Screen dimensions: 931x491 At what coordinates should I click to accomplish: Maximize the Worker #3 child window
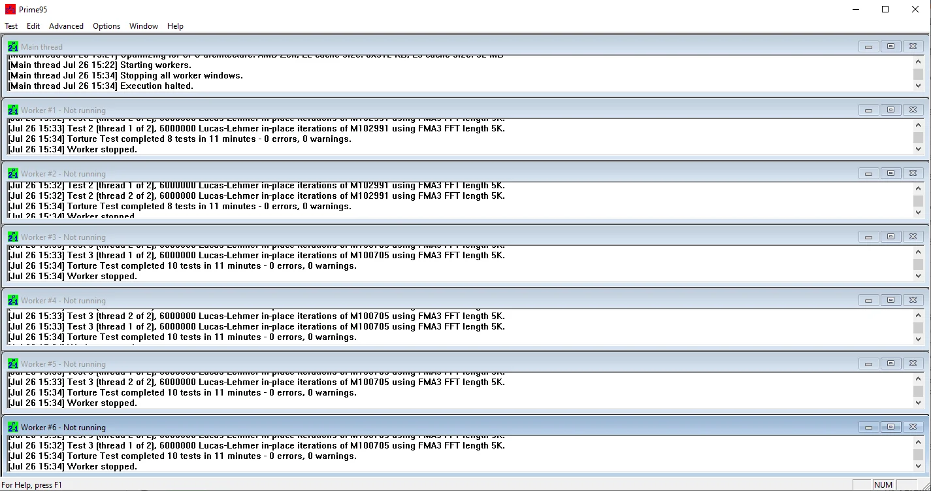click(890, 237)
